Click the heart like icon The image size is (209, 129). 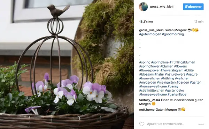coord(142,124)
